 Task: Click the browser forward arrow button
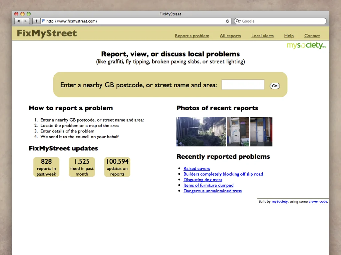(26, 21)
